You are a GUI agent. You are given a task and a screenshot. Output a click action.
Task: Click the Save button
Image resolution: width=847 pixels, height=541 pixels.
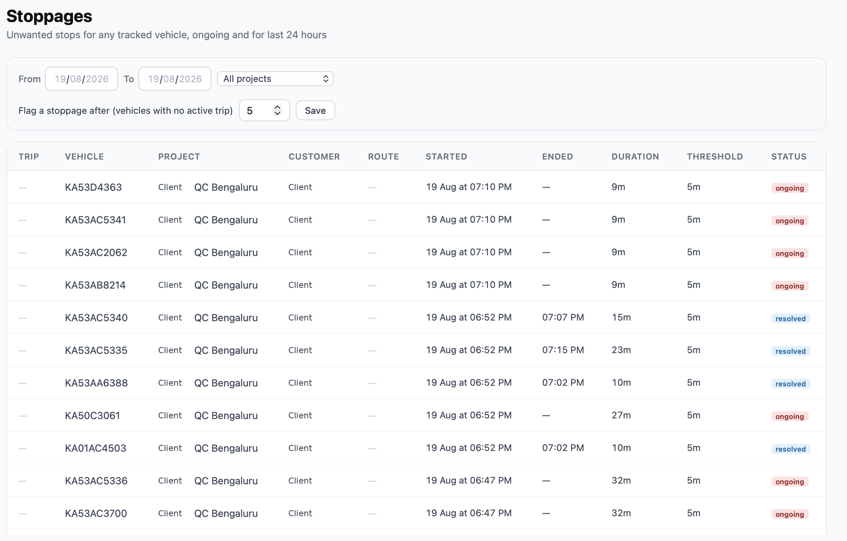click(x=315, y=110)
